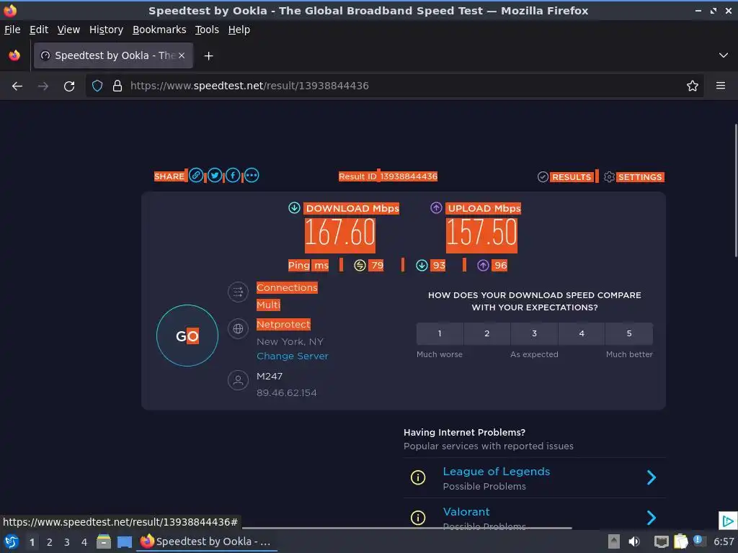The width and height of the screenshot is (738, 553).
Task: Click the network tray icon
Action: [x=662, y=541]
